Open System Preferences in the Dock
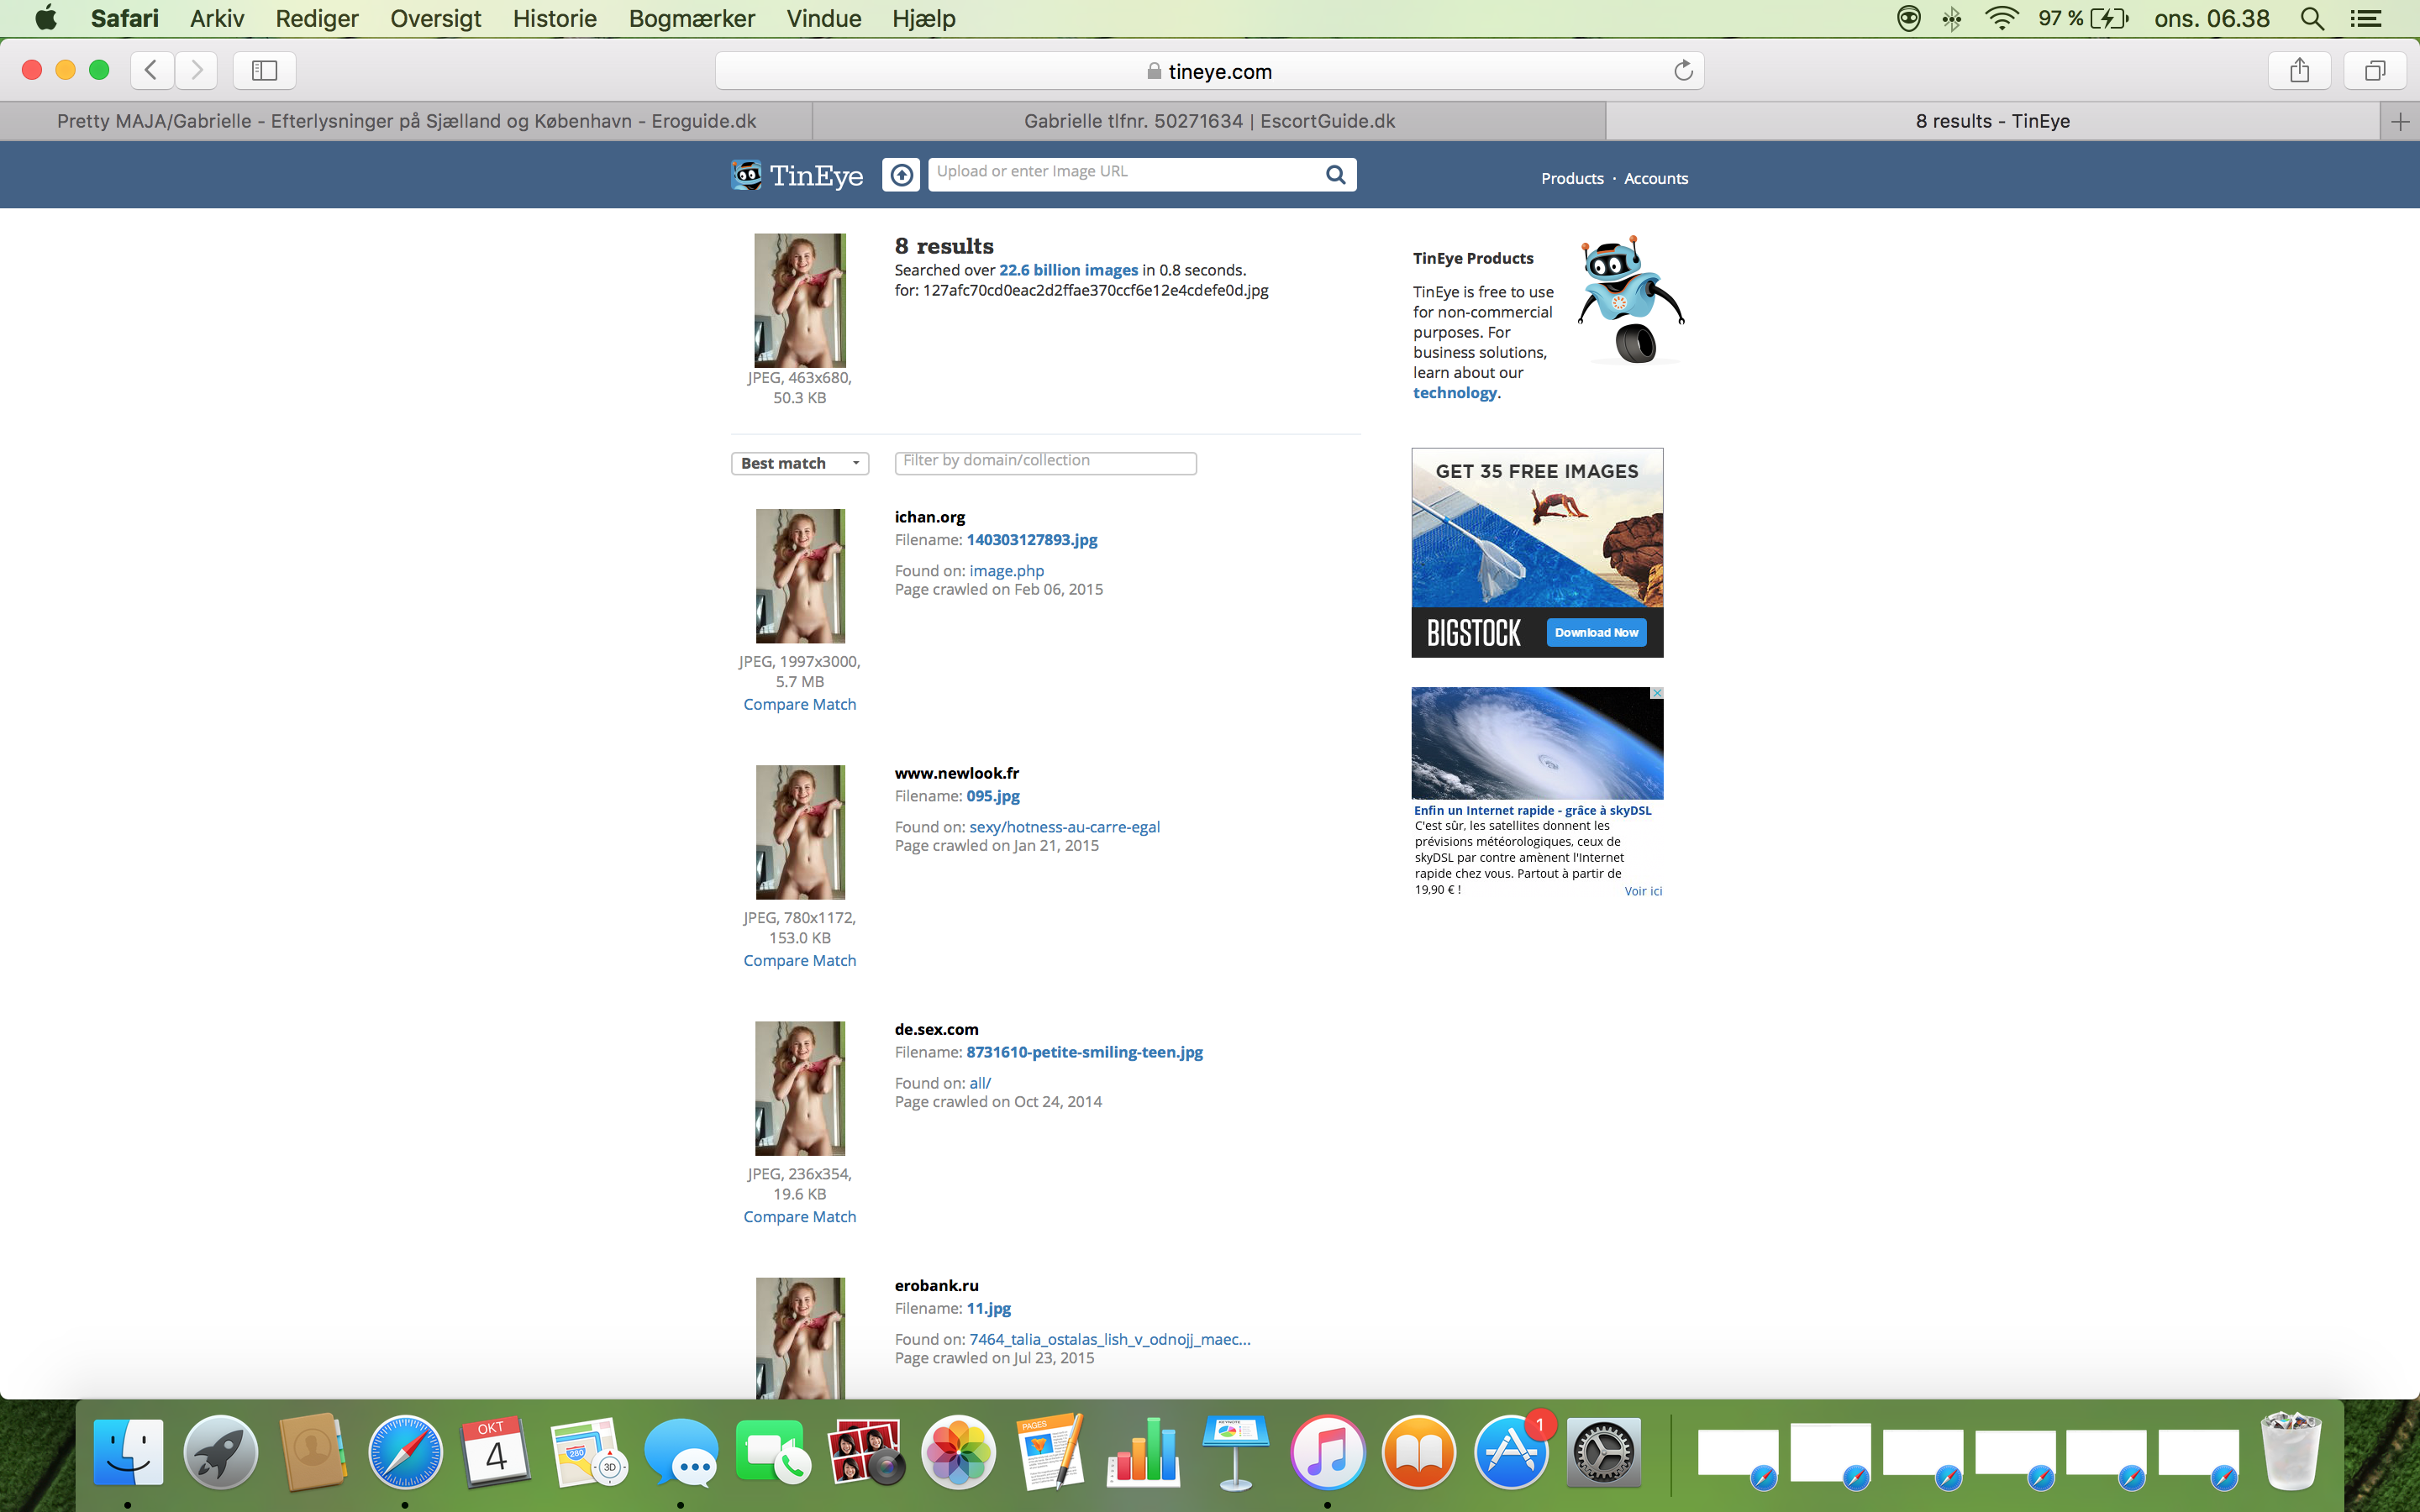The height and width of the screenshot is (1512, 2420). [x=1604, y=1452]
